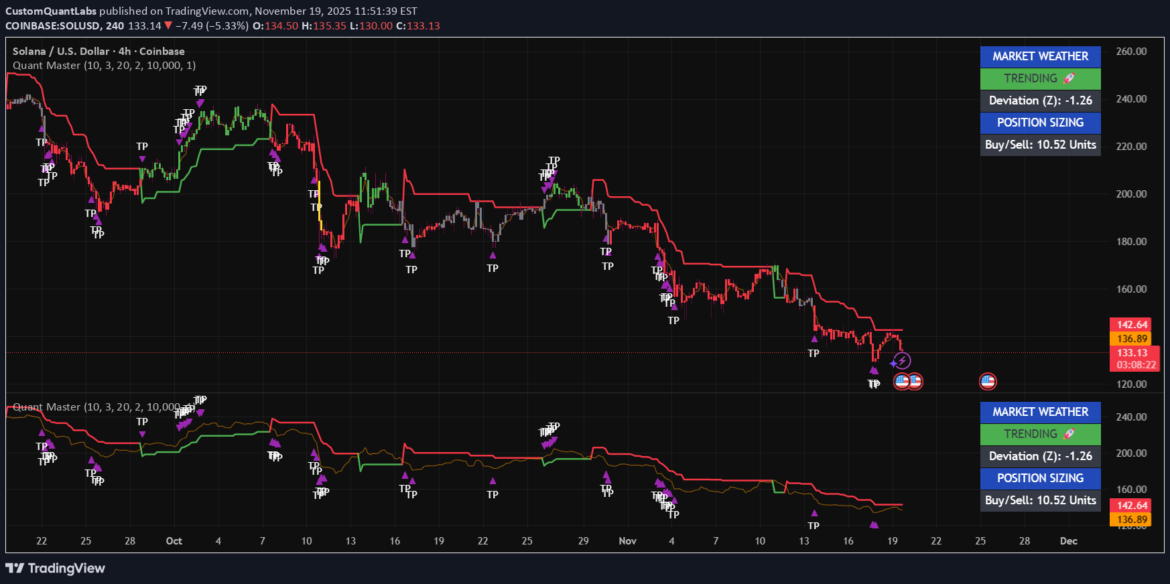Click the blue sparkle icon beside lightning bolt
The image size is (1170, 584).
click(893, 364)
